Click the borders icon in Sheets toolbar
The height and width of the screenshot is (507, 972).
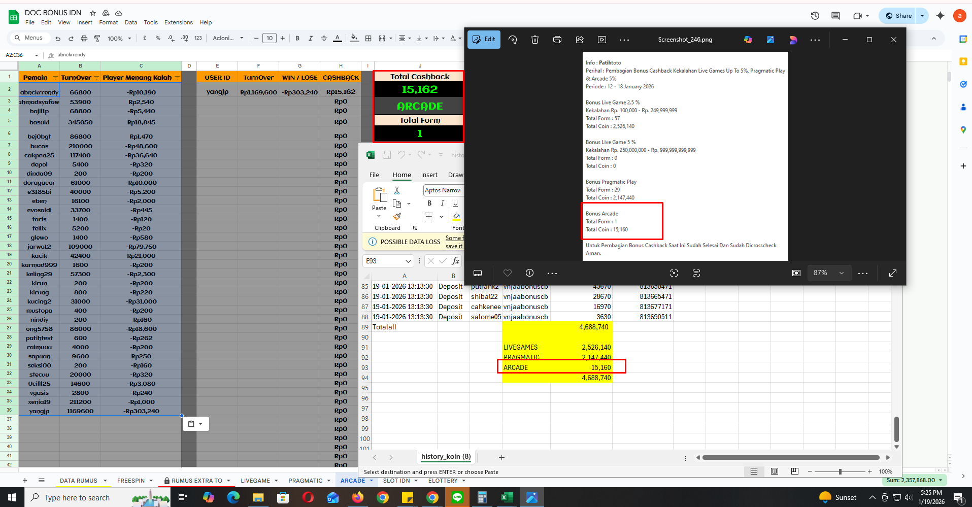click(368, 38)
